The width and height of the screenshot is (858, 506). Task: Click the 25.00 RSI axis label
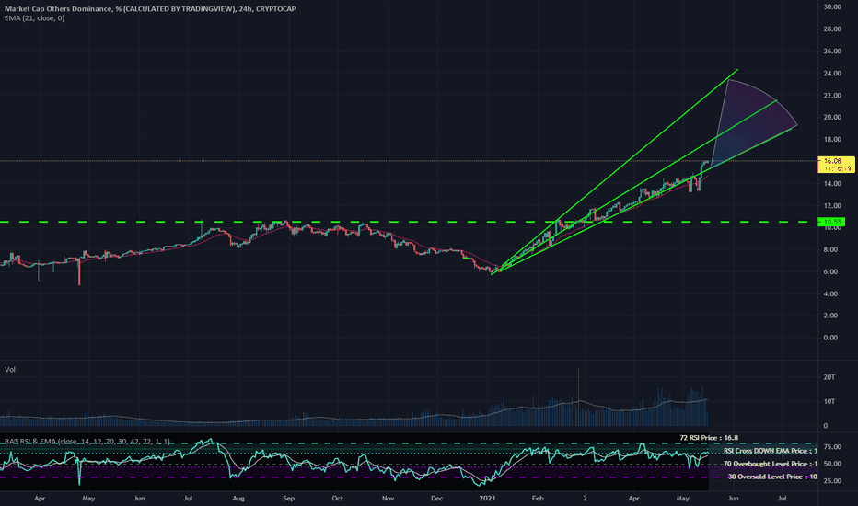click(832, 481)
